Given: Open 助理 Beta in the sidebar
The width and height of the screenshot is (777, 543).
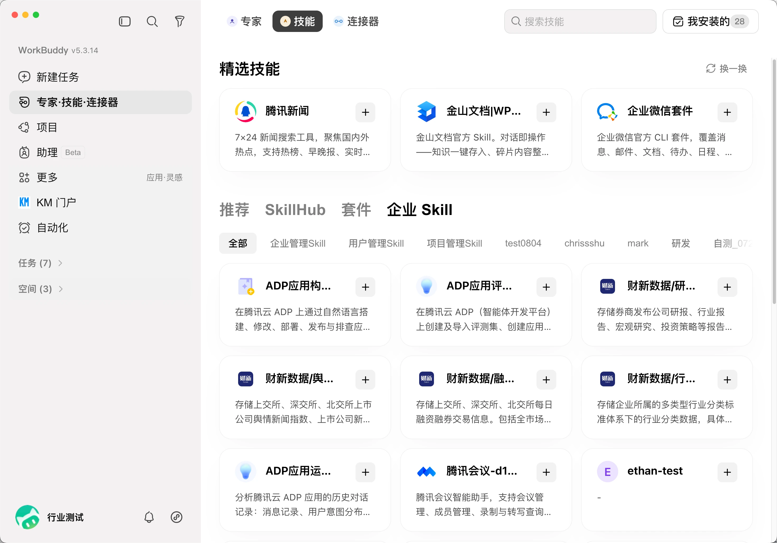Looking at the screenshot, I should tap(100, 152).
